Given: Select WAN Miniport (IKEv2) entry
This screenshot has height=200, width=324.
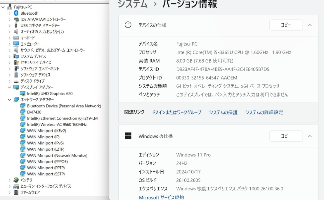Looking at the screenshot, I should click(x=46, y=131).
